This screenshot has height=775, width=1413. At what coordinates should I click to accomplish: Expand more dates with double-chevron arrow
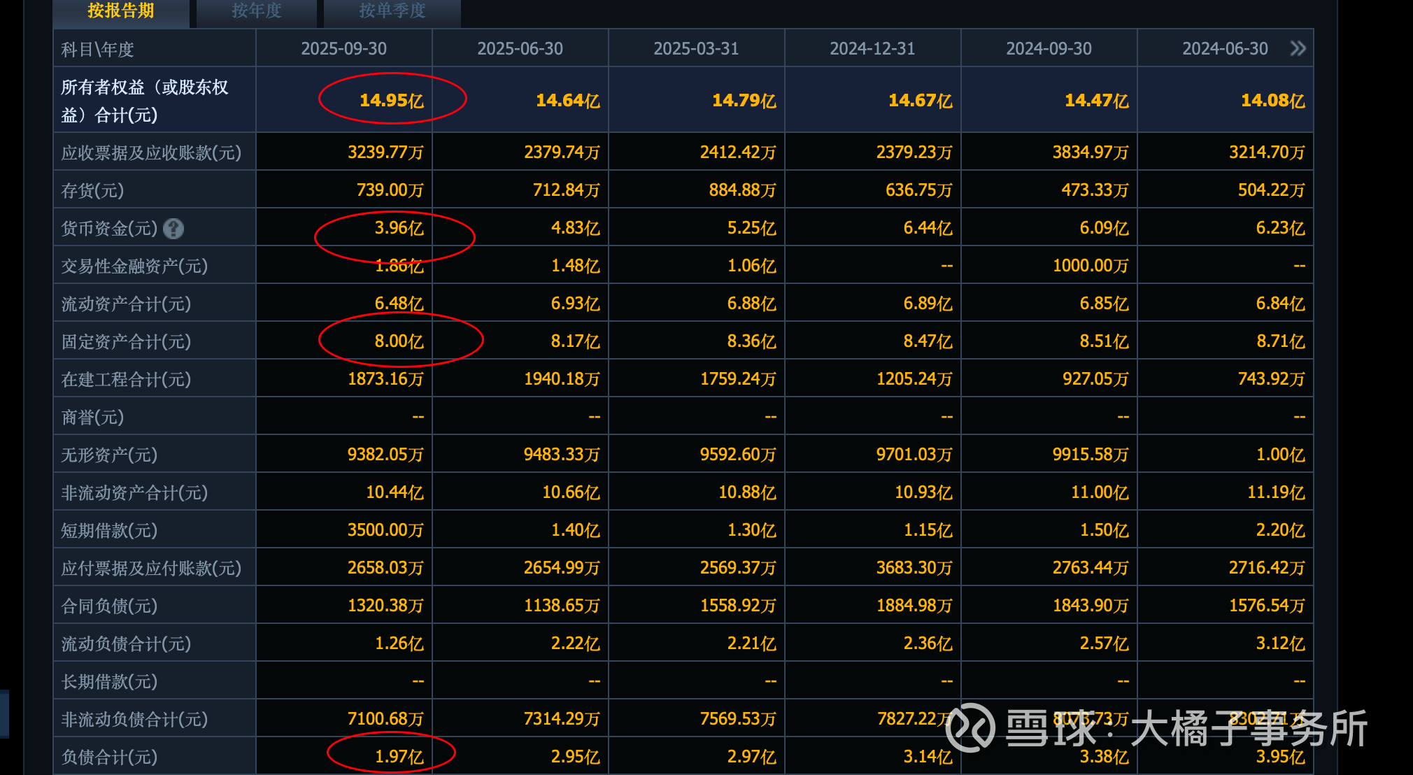click(1298, 48)
